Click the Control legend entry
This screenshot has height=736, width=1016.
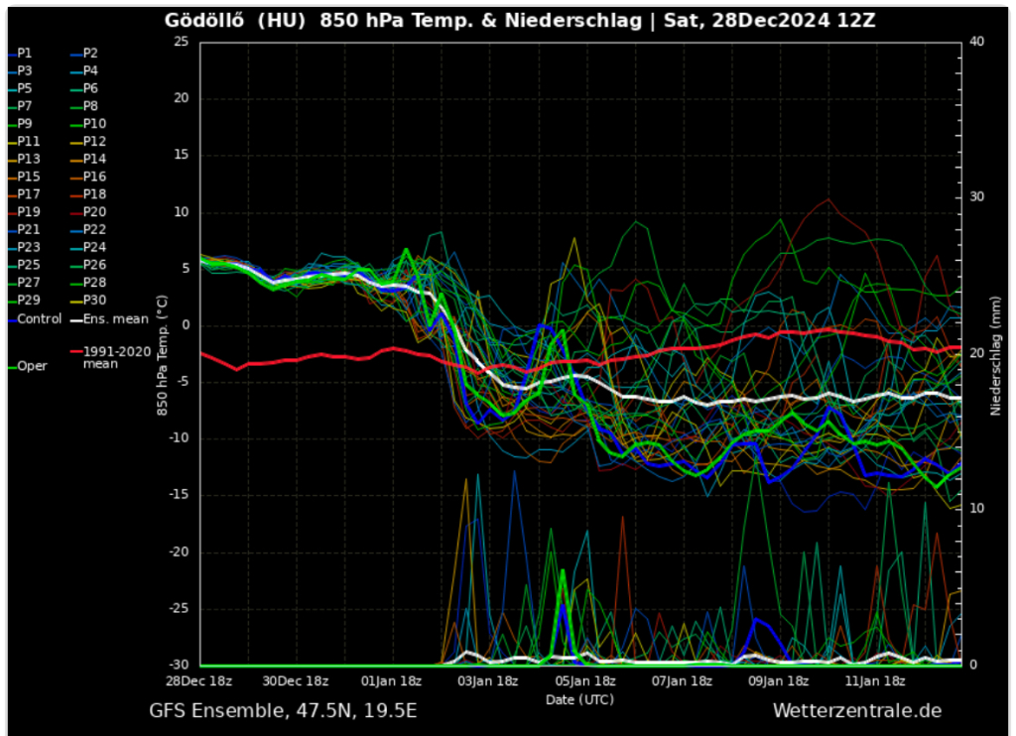click(x=39, y=319)
